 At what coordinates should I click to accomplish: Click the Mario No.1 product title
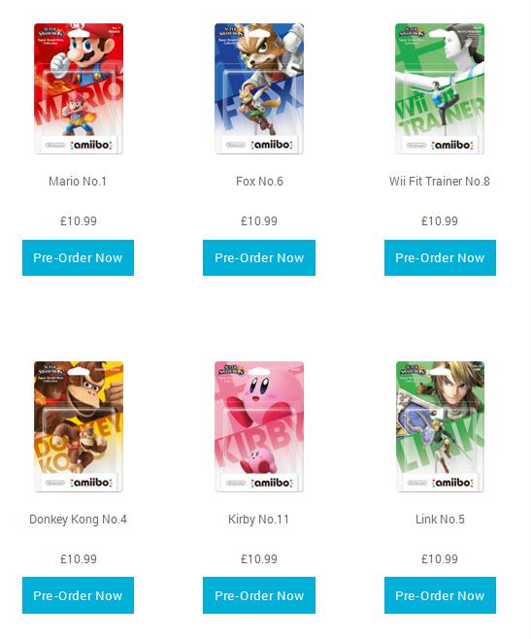pyautogui.click(x=78, y=181)
